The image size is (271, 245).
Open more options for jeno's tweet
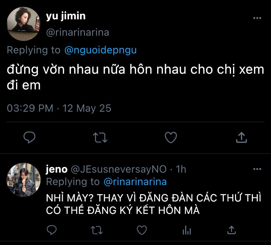[257, 169]
